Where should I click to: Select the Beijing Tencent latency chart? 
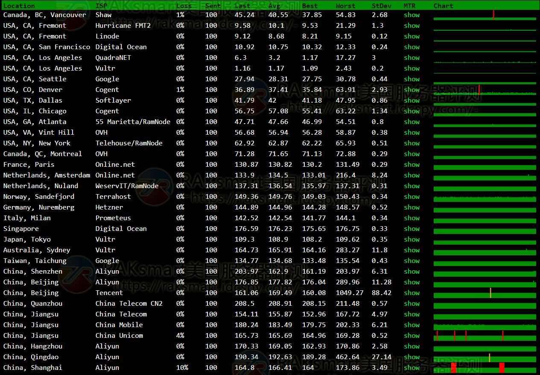[485, 293]
